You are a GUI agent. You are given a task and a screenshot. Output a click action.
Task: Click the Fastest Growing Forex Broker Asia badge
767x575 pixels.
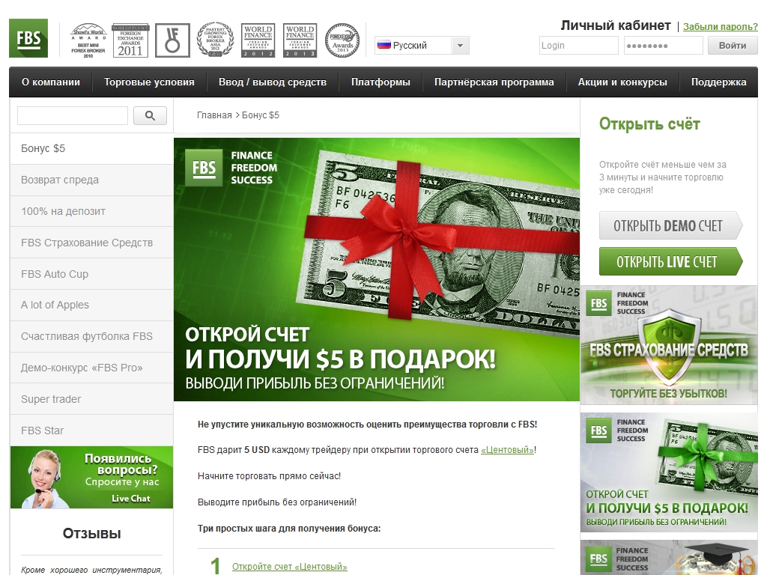(x=215, y=40)
